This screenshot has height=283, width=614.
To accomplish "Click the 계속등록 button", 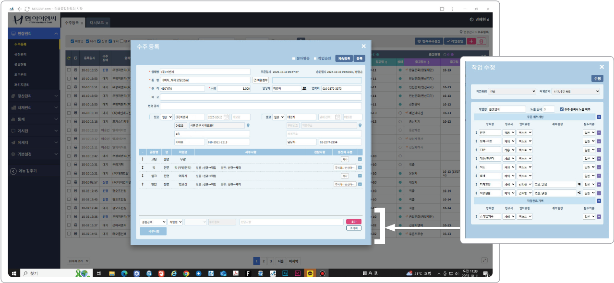I will (x=343, y=59).
